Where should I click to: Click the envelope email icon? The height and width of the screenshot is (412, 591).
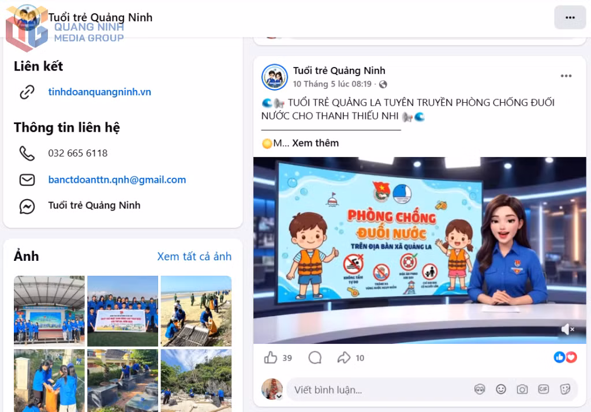pyautogui.click(x=27, y=180)
